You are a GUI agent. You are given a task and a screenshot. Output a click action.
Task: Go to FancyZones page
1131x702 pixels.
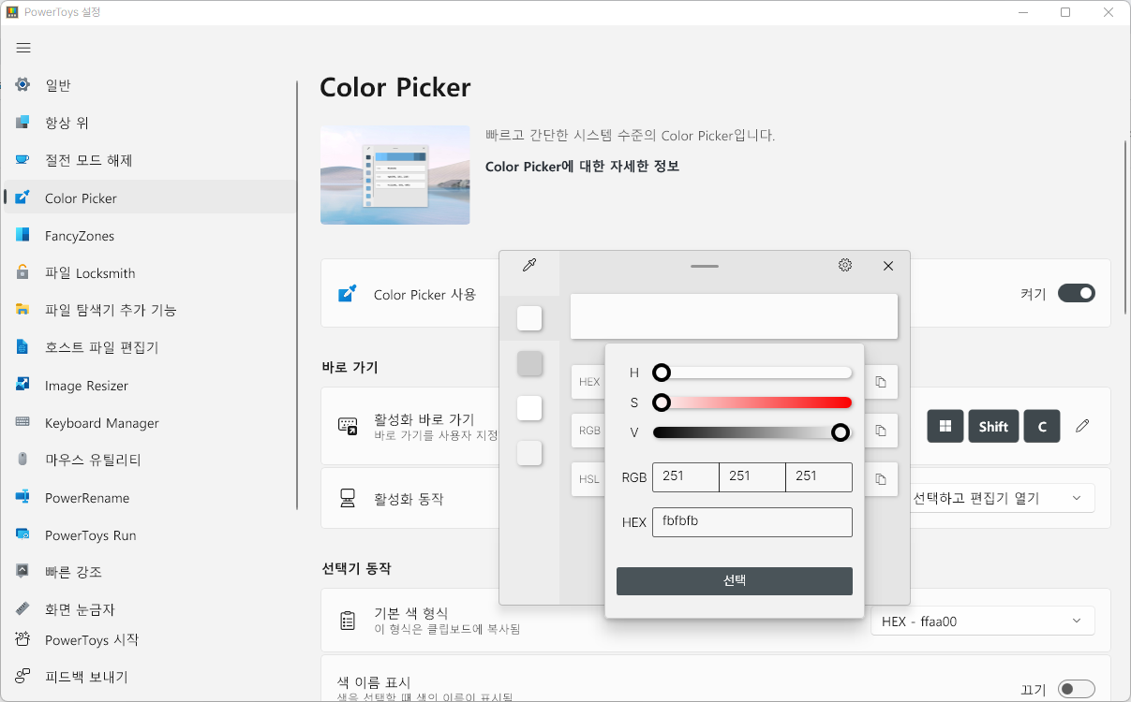click(150, 235)
